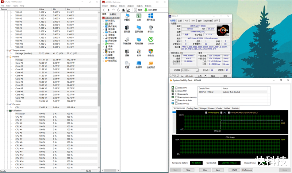Enable the Stress CPU checkbox
The width and height of the screenshot is (292, 173).
coord(177,88)
